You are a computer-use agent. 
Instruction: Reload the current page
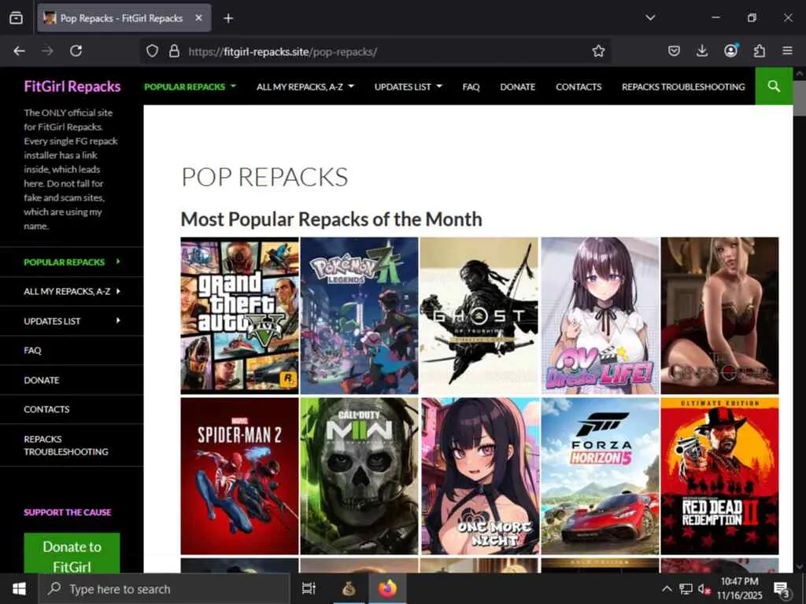click(76, 51)
